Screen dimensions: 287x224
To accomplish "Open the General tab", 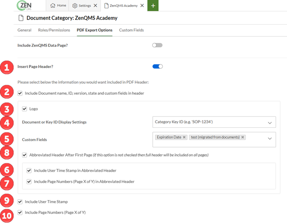I will click(24, 30).
